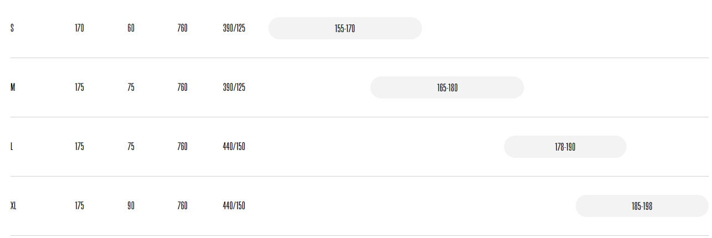
Task: Click the 90 value in the XL row
Action: point(131,206)
